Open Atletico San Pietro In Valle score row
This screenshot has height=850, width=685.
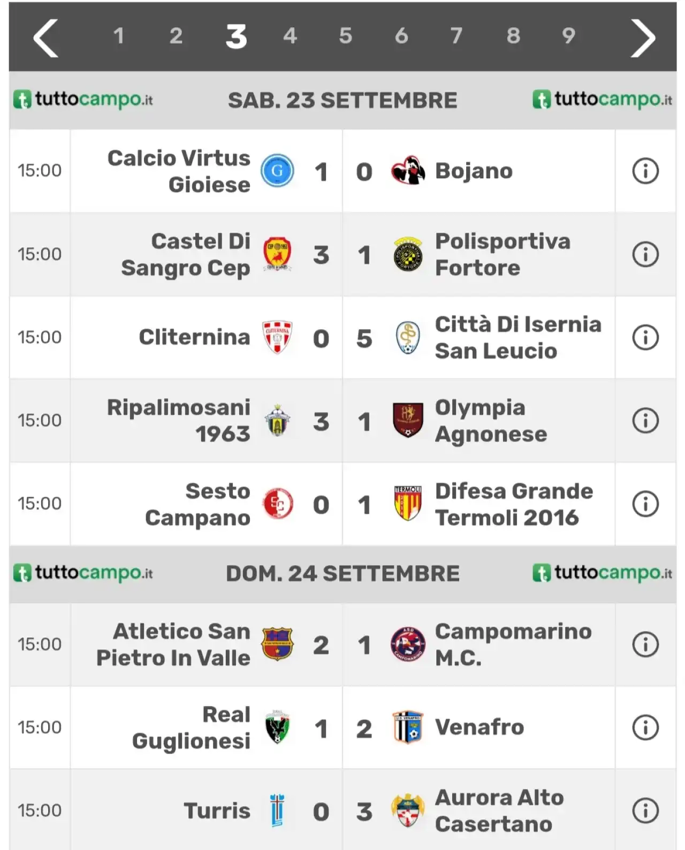342,644
